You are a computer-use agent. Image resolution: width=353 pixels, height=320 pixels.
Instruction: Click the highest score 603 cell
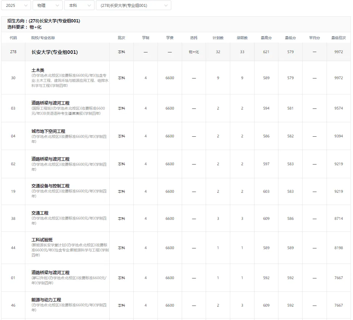pos(266,191)
